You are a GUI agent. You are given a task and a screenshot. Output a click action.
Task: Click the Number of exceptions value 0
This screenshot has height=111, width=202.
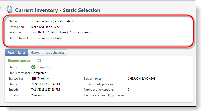pyautogui.click(x=128, y=90)
